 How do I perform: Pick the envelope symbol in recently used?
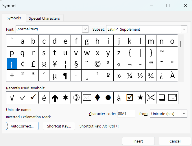coord(87,98)
